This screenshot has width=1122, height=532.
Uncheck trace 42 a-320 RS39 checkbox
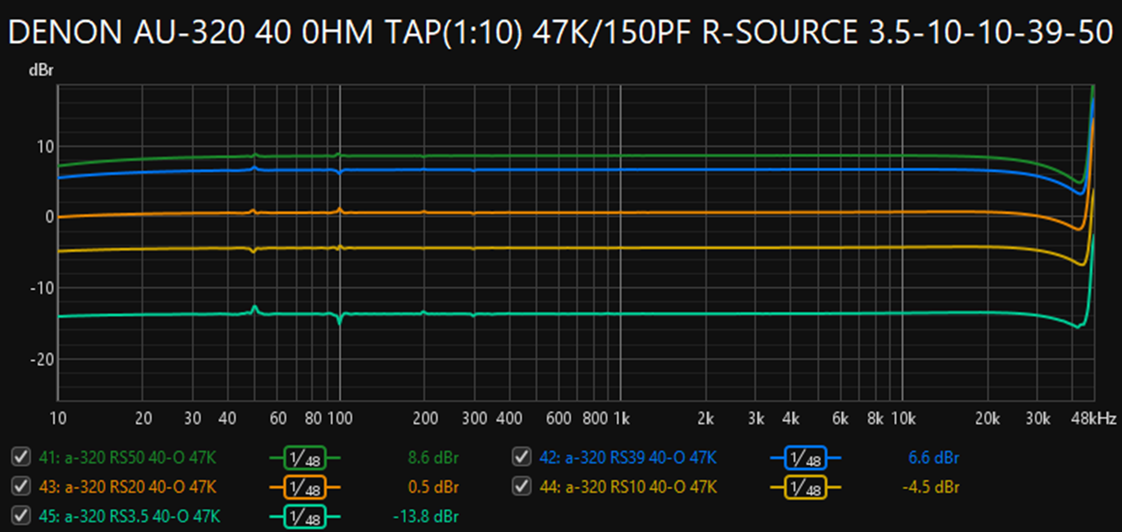click(522, 457)
